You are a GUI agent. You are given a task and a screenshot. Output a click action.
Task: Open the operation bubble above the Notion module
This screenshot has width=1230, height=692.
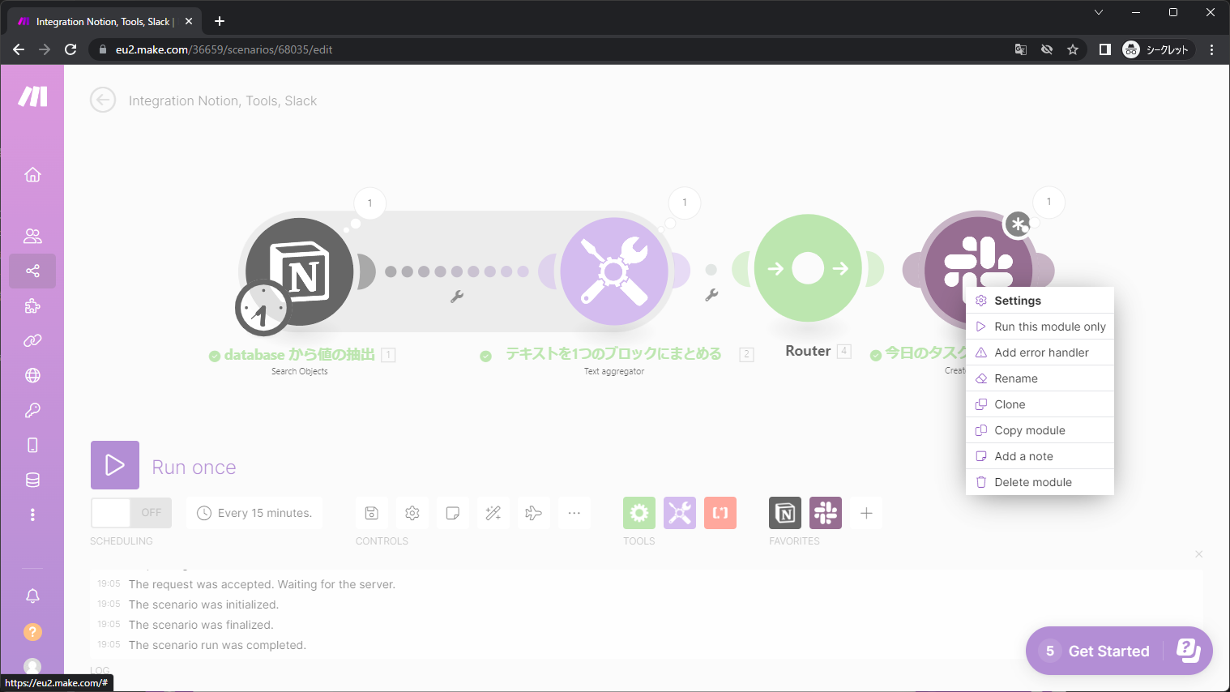click(x=370, y=203)
